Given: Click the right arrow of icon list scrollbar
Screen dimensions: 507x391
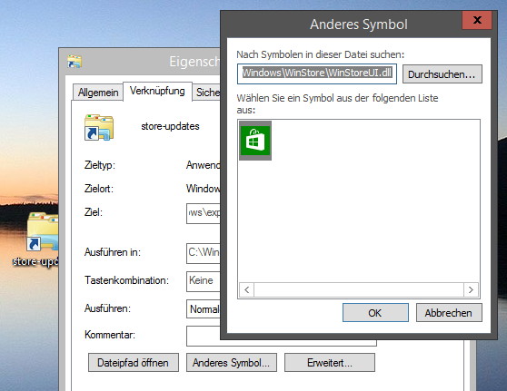Looking at the screenshot, I should point(471,289).
